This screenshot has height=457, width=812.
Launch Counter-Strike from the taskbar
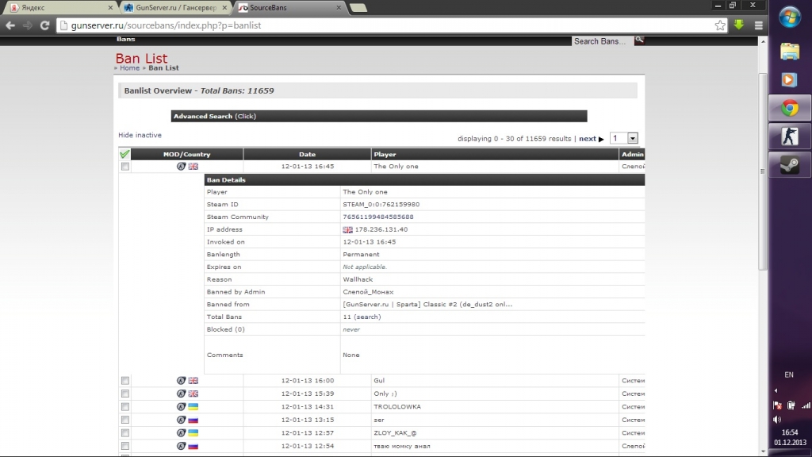tap(790, 136)
